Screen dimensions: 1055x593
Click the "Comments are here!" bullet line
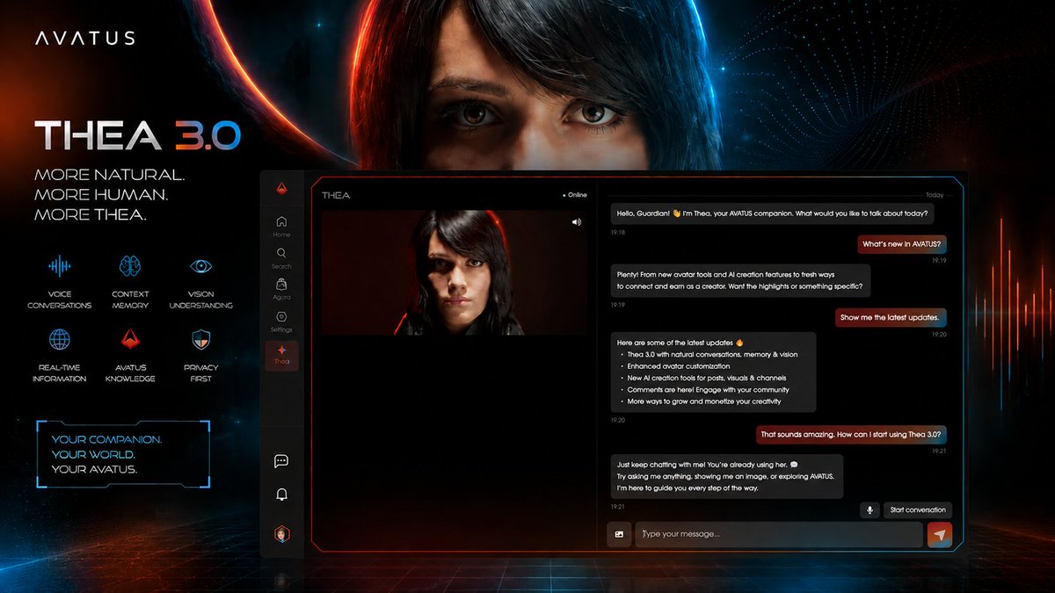pos(708,389)
